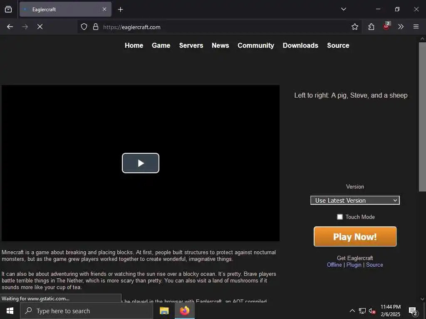Click the padlock site security icon
The width and height of the screenshot is (426, 319).
(95, 27)
